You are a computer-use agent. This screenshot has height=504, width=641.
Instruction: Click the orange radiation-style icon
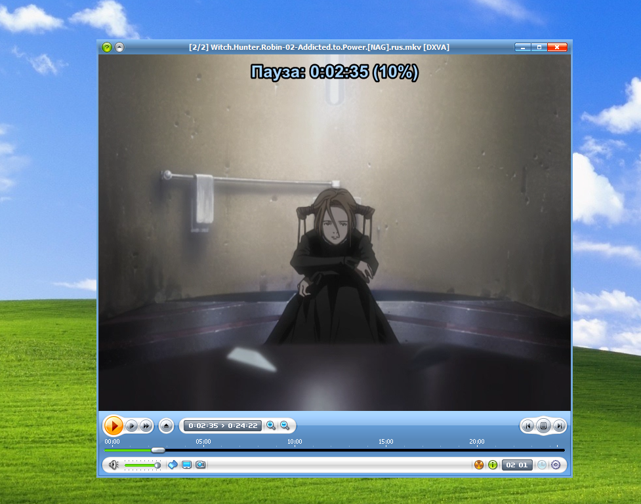pyautogui.click(x=479, y=465)
